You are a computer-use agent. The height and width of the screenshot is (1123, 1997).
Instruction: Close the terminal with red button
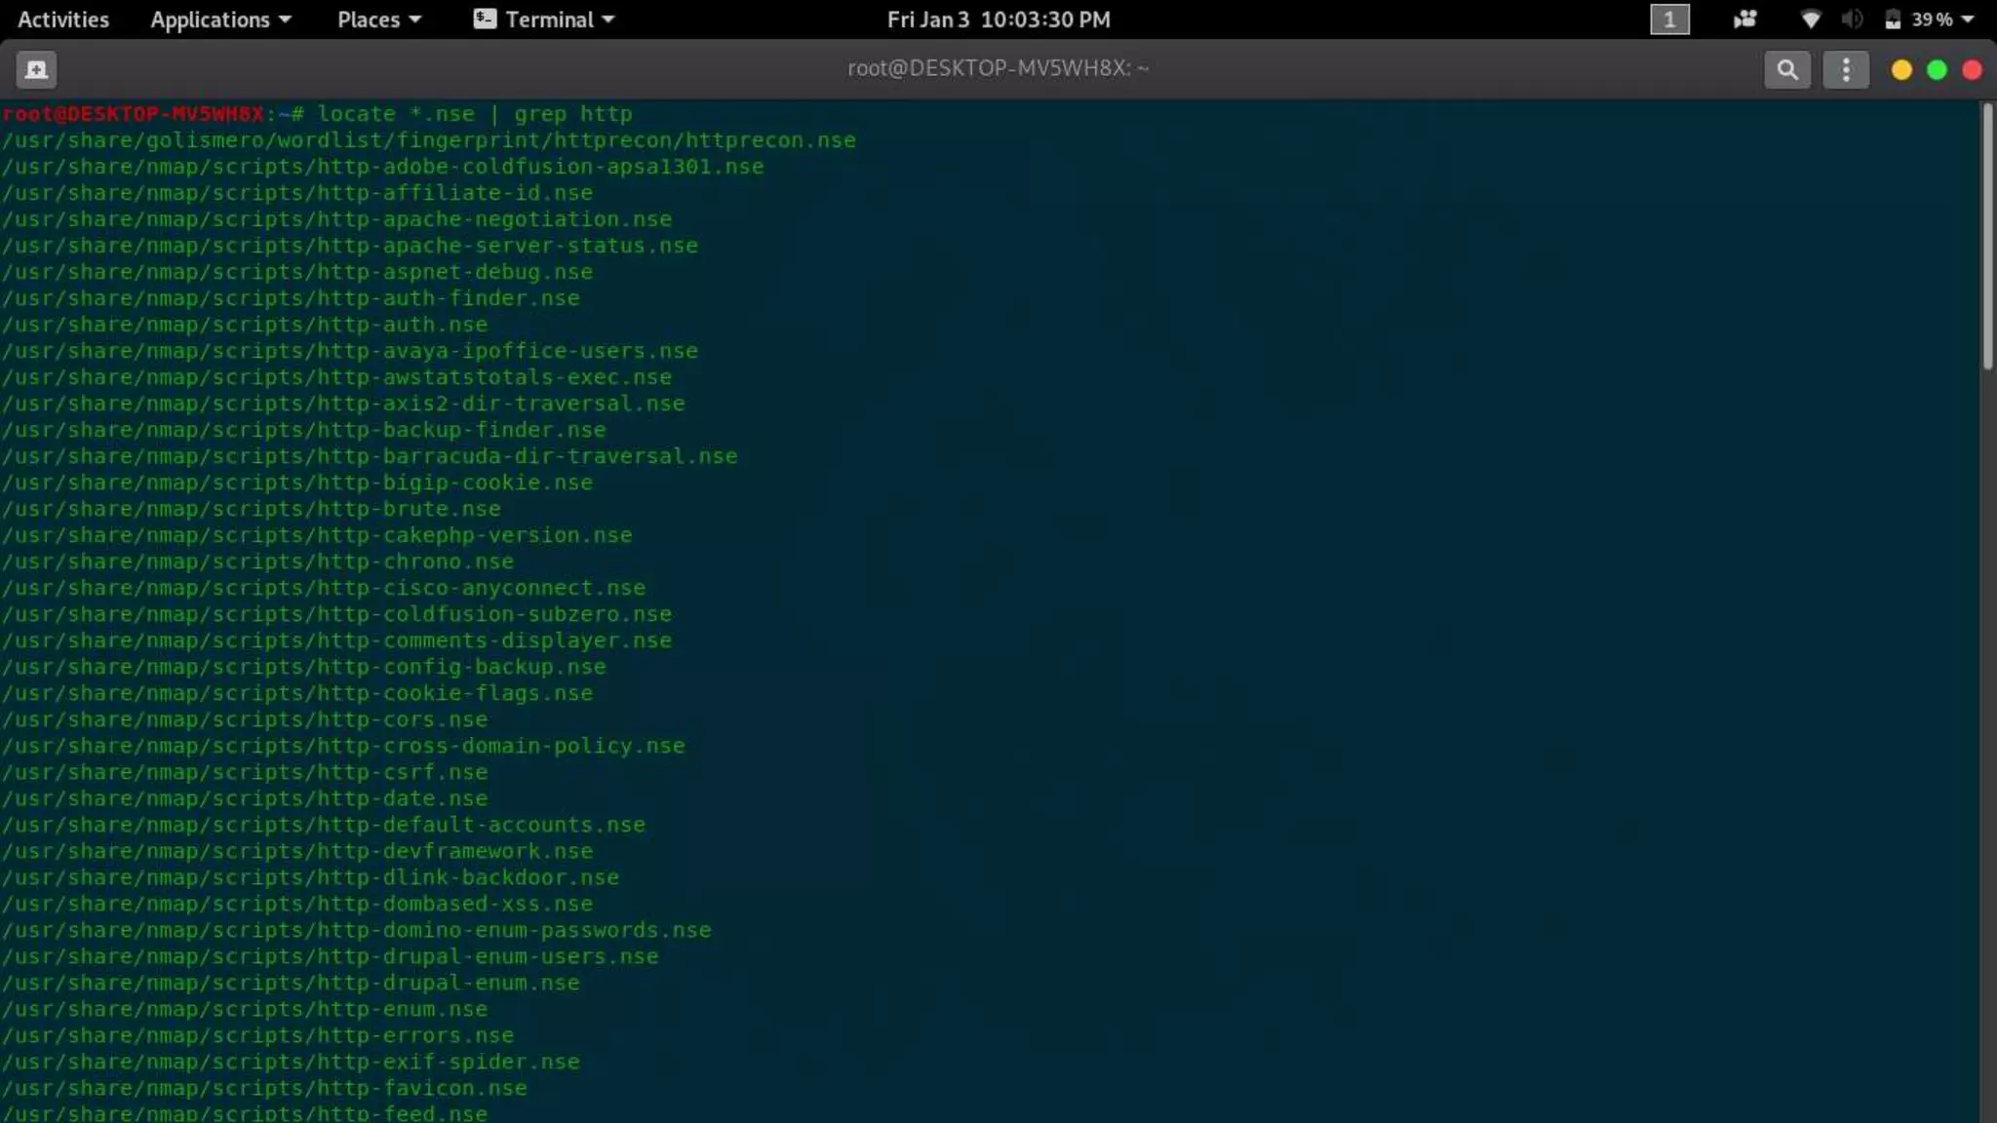click(x=1972, y=70)
